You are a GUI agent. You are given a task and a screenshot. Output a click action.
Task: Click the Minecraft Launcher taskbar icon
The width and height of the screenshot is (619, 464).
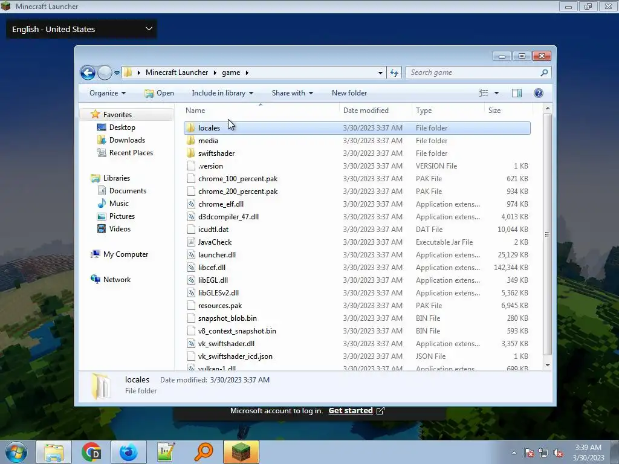coord(241,452)
